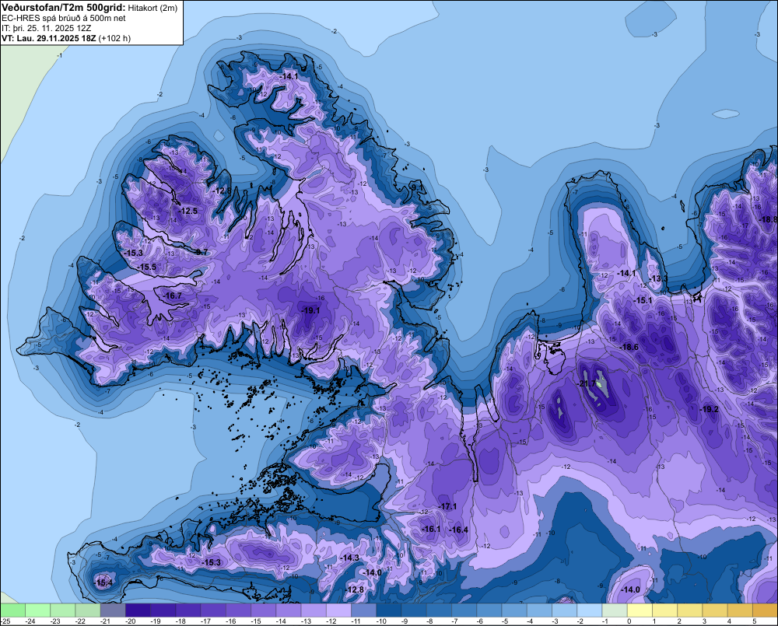
Task: Select the -18.6 temperature label
Action: click(x=629, y=347)
